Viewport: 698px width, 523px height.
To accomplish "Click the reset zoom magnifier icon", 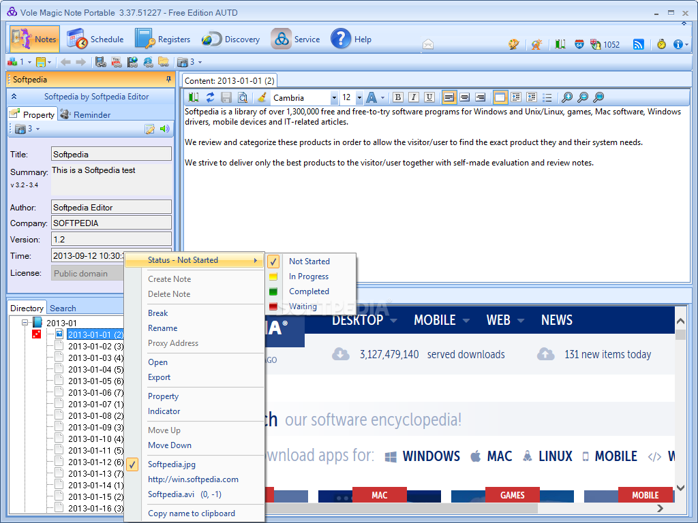I will click(598, 97).
